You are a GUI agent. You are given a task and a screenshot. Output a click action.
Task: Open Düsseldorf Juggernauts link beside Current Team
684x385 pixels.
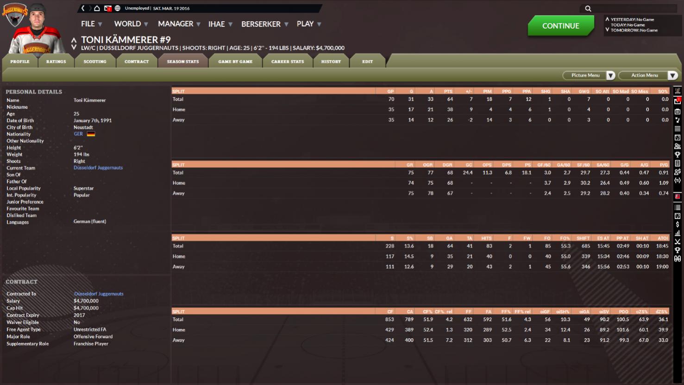pos(98,168)
